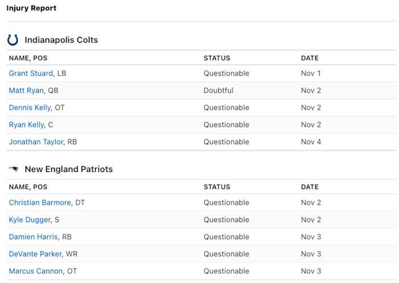
Task: Select the Dennis Kelly link
Action: [30, 108]
